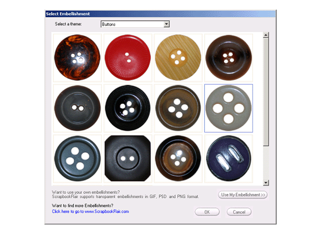Click the scrollbar up arrow
321x233 pixels.
[266, 35]
